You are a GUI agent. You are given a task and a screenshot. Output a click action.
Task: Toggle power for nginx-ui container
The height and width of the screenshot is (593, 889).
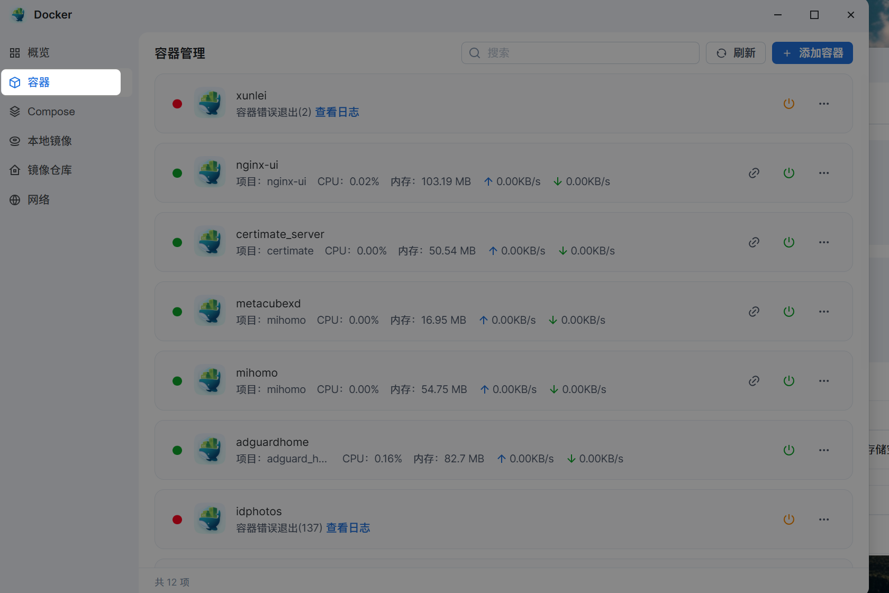789,173
